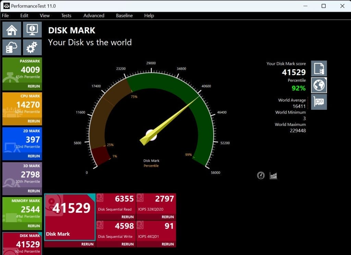The image size is (351, 255).
Task: Open the Help menu
Action: click(x=149, y=15)
